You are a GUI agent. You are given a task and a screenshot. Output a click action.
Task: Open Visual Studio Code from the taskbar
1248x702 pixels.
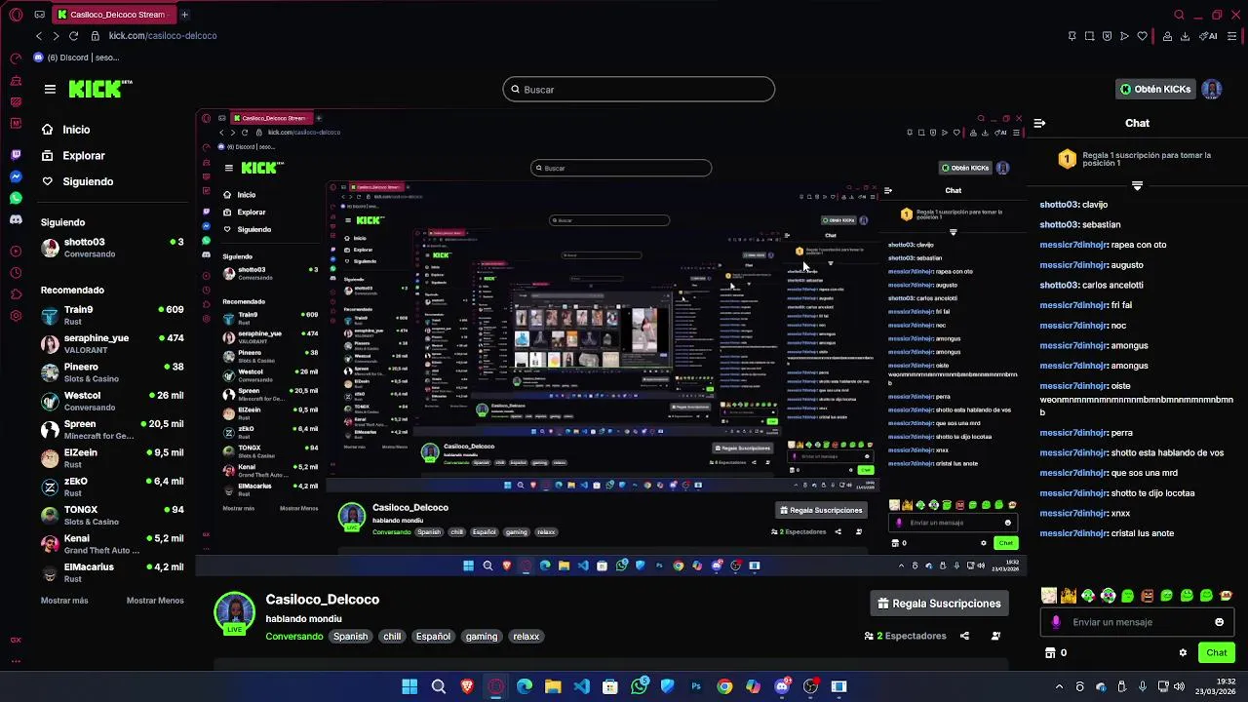(582, 686)
